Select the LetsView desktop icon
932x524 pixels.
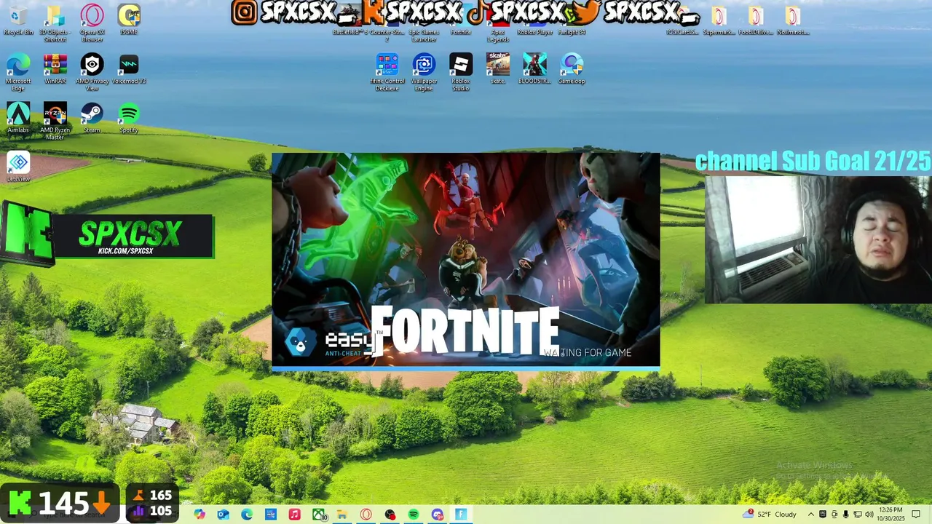[x=18, y=167]
